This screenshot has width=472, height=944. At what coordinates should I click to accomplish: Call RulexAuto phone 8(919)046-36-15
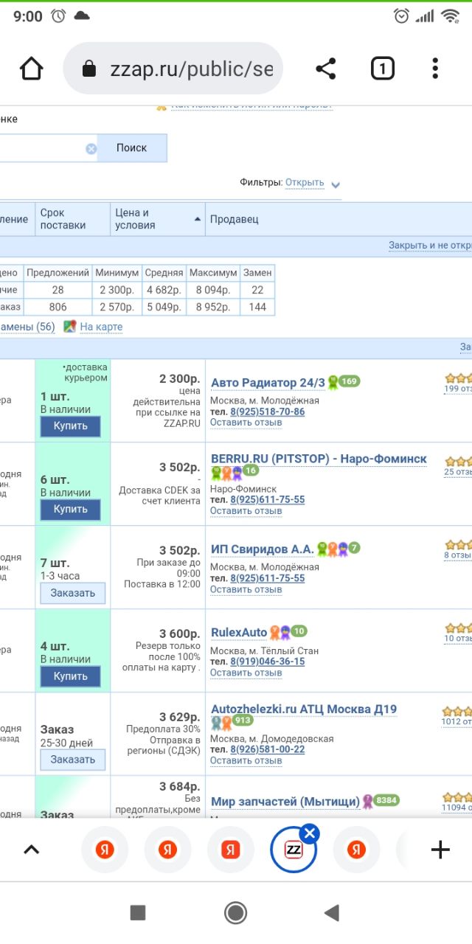coord(268,662)
